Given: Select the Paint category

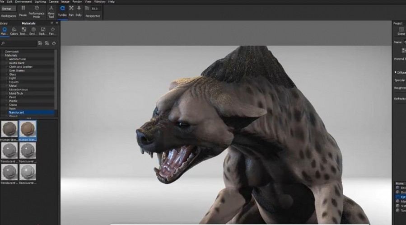Looking at the screenshot, I should pyautogui.click(x=13, y=97).
